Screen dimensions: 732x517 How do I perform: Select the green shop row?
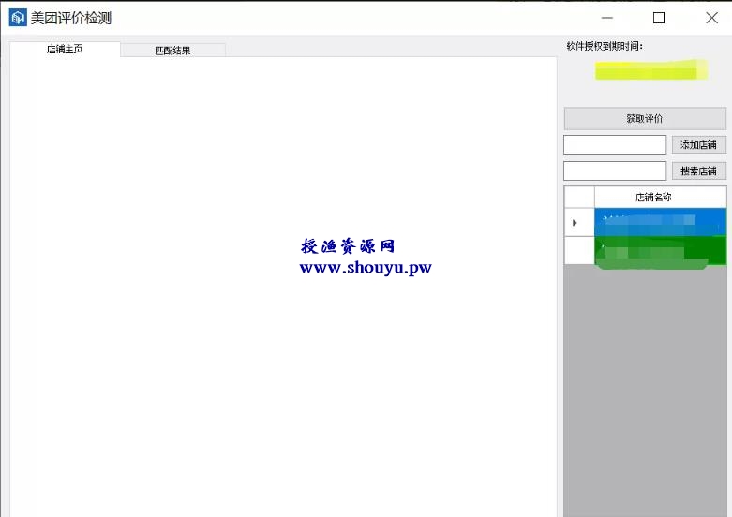[660, 251]
